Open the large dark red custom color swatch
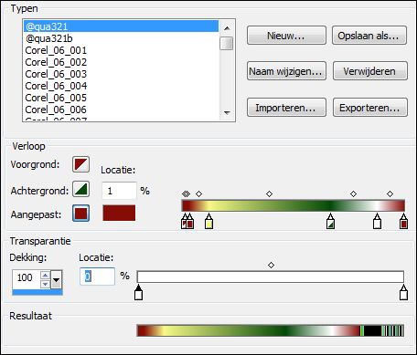This screenshot has width=417, height=355. click(x=119, y=213)
